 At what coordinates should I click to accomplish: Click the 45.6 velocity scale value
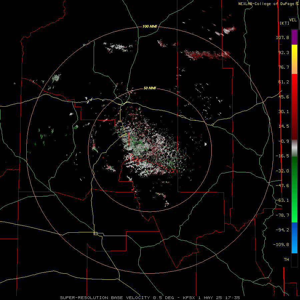pos(284,97)
